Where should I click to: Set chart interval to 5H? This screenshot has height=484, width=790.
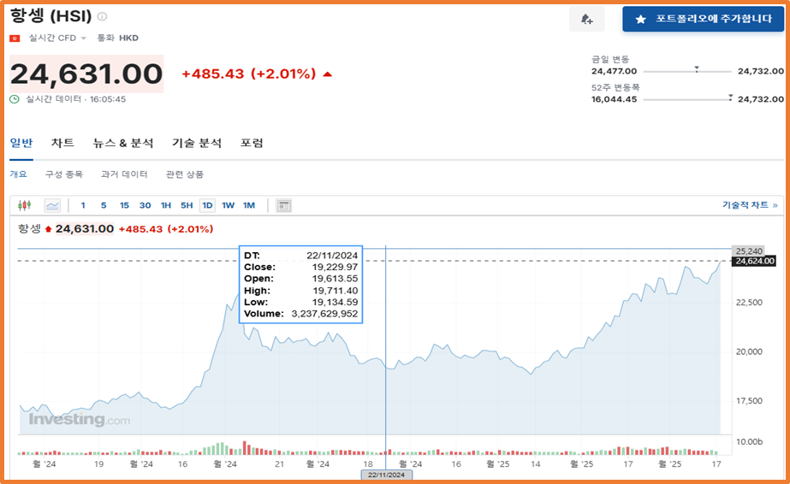pyautogui.click(x=187, y=205)
